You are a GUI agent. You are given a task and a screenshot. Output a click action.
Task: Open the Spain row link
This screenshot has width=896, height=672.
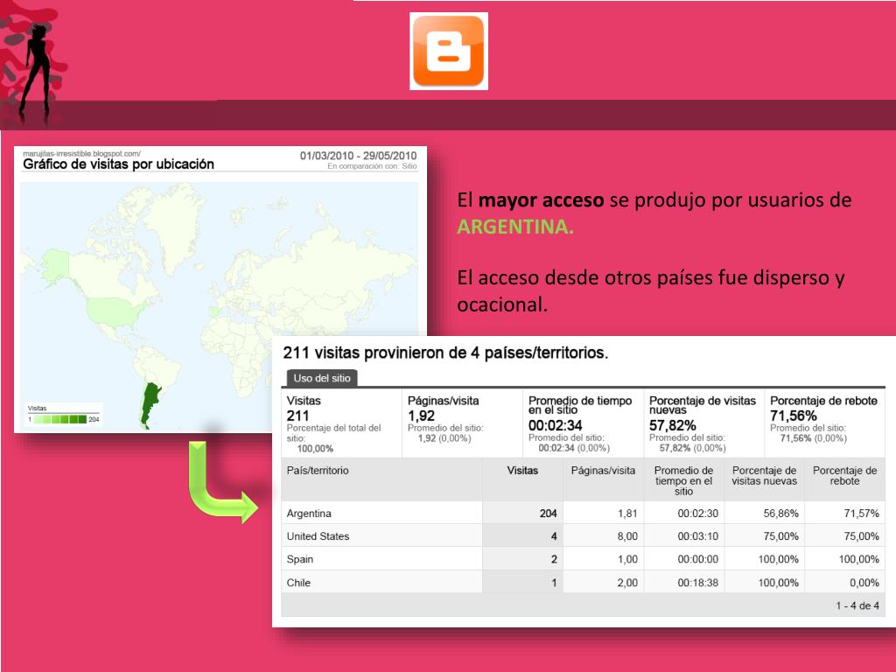[x=300, y=559]
